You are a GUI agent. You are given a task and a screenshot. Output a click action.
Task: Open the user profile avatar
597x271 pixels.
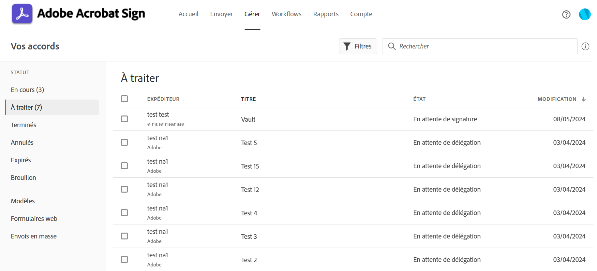(585, 14)
